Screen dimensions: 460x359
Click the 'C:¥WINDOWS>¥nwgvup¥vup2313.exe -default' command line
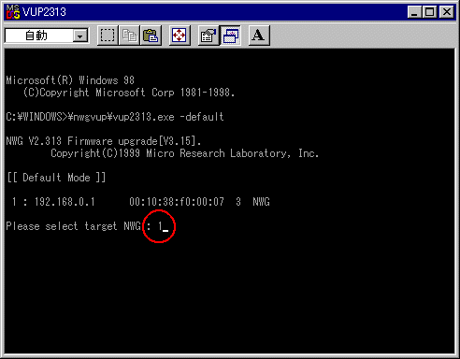(115, 117)
